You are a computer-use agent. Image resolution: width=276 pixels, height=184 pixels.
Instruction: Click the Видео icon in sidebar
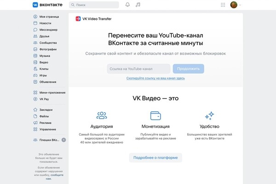click(x=35, y=62)
